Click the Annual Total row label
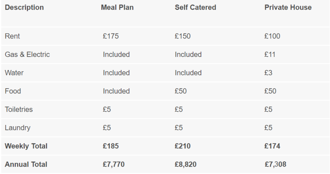The image size is (330, 174). 26,164
